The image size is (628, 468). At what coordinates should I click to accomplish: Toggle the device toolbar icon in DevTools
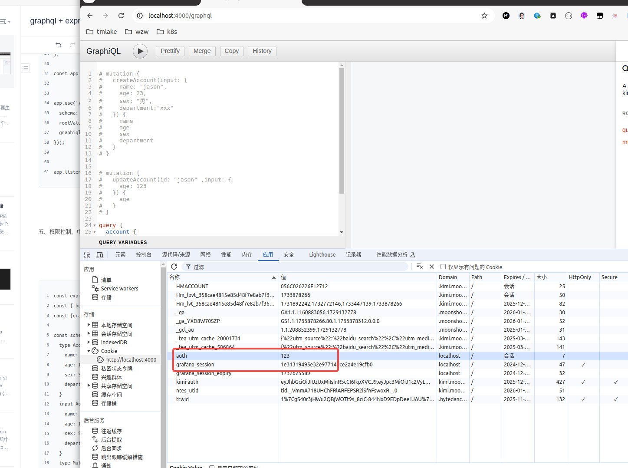[x=99, y=255]
